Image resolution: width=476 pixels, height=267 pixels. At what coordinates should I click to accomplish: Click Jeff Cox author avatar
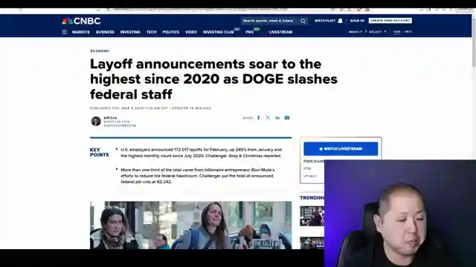[x=96, y=121]
